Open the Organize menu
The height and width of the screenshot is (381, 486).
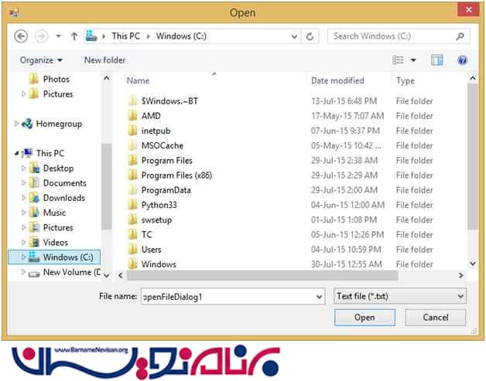(x=41, y=60)
